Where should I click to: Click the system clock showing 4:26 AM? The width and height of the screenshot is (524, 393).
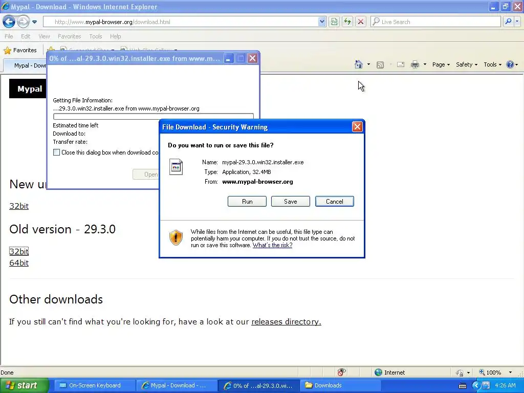click(x=505, y=386)
